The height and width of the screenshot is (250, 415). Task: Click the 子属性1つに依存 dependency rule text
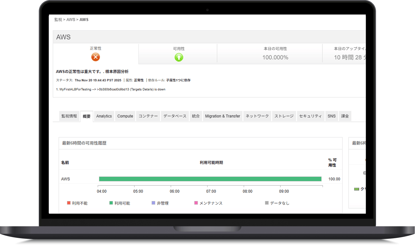178,80
